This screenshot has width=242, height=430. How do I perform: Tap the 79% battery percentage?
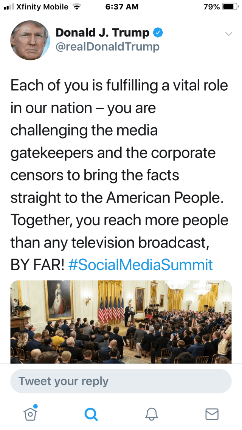coord(211,7)
